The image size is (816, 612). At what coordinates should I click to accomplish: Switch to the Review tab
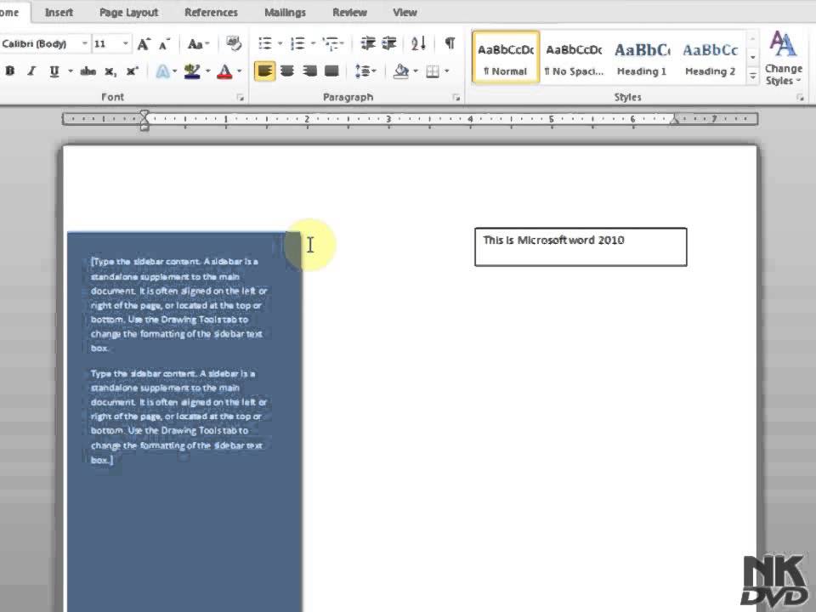(349, 12)
